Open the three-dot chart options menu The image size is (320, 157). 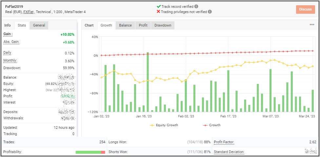click(x=312, y=25)
